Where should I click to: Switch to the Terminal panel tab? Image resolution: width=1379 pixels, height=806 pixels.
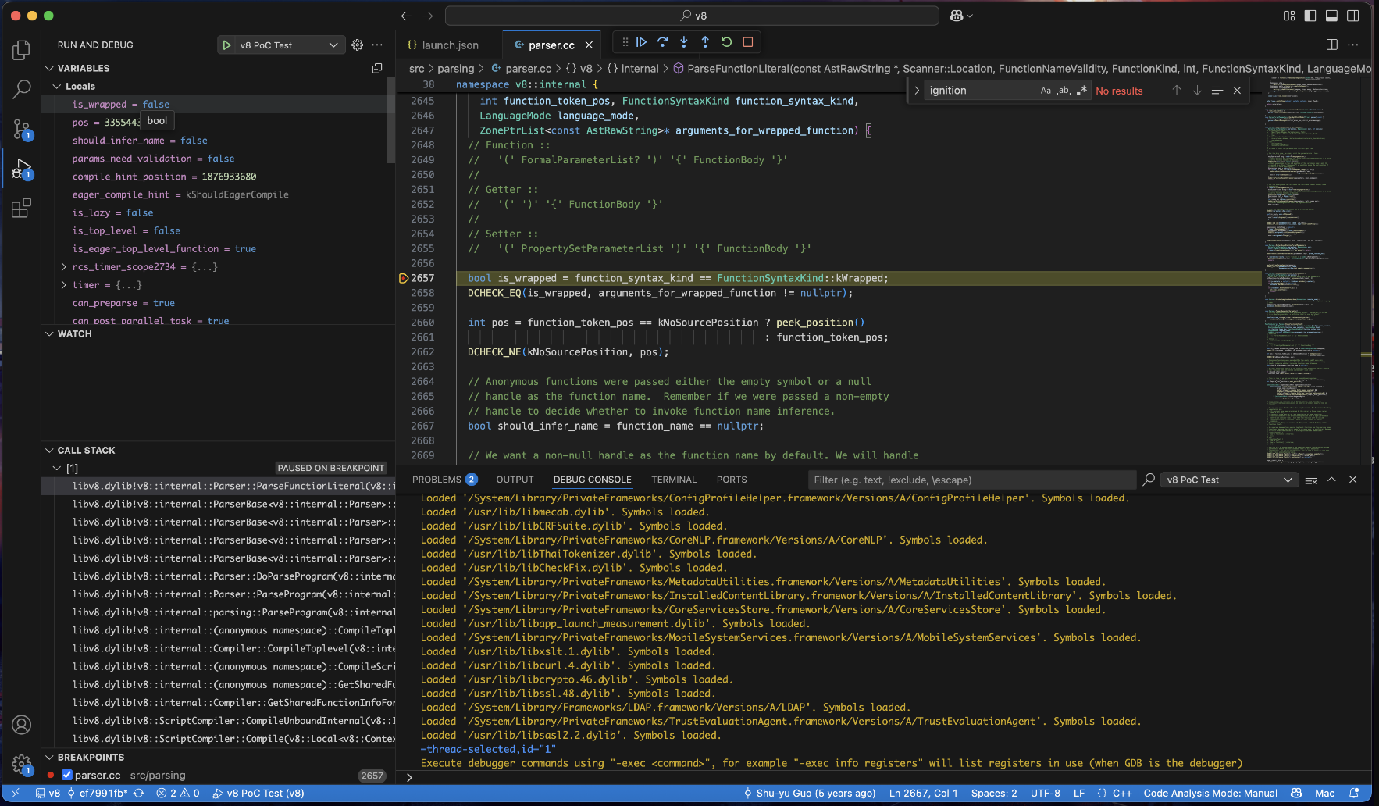673,480
